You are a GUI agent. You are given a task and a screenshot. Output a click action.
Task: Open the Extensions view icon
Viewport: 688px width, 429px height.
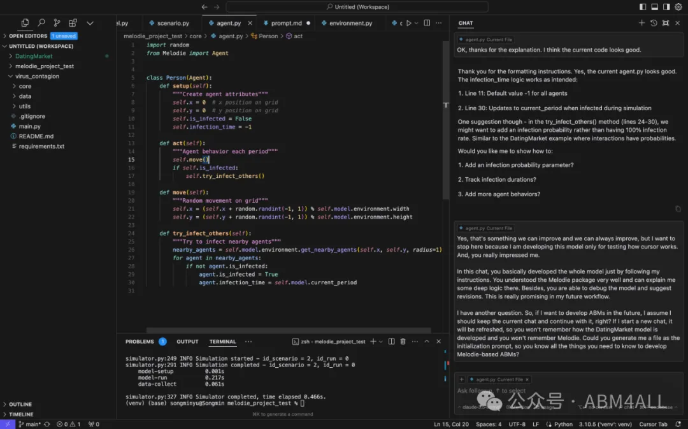coord(73,22)
